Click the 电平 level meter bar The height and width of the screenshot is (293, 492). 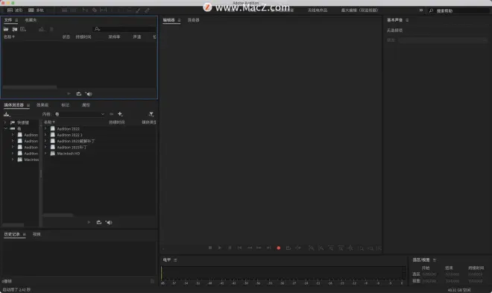point(283,273)
